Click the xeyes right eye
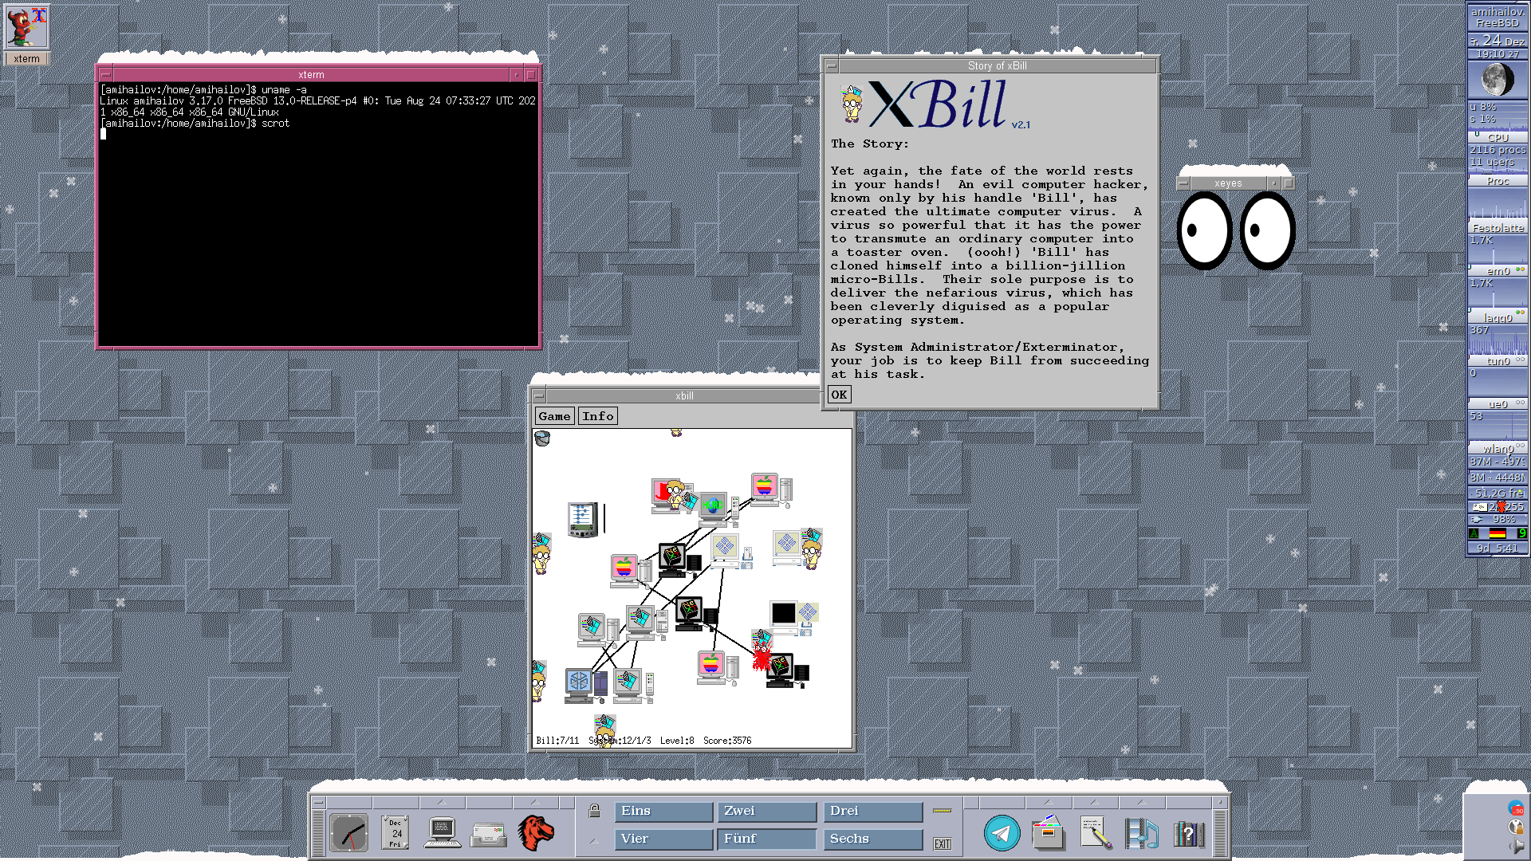This screenshot has height=861, width=1531. coord(1267,230)
